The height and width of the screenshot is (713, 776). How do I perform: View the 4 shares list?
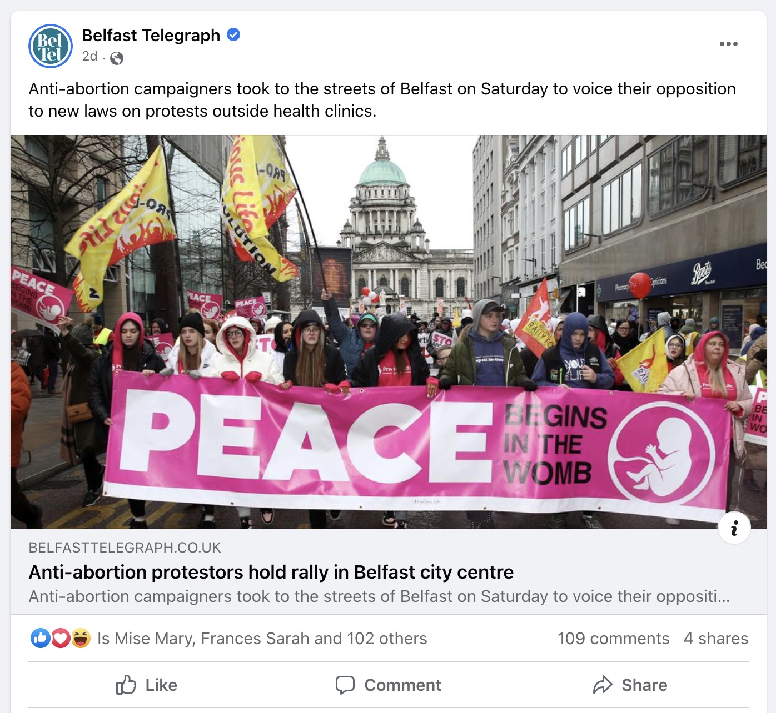click(x=716, y=639)
